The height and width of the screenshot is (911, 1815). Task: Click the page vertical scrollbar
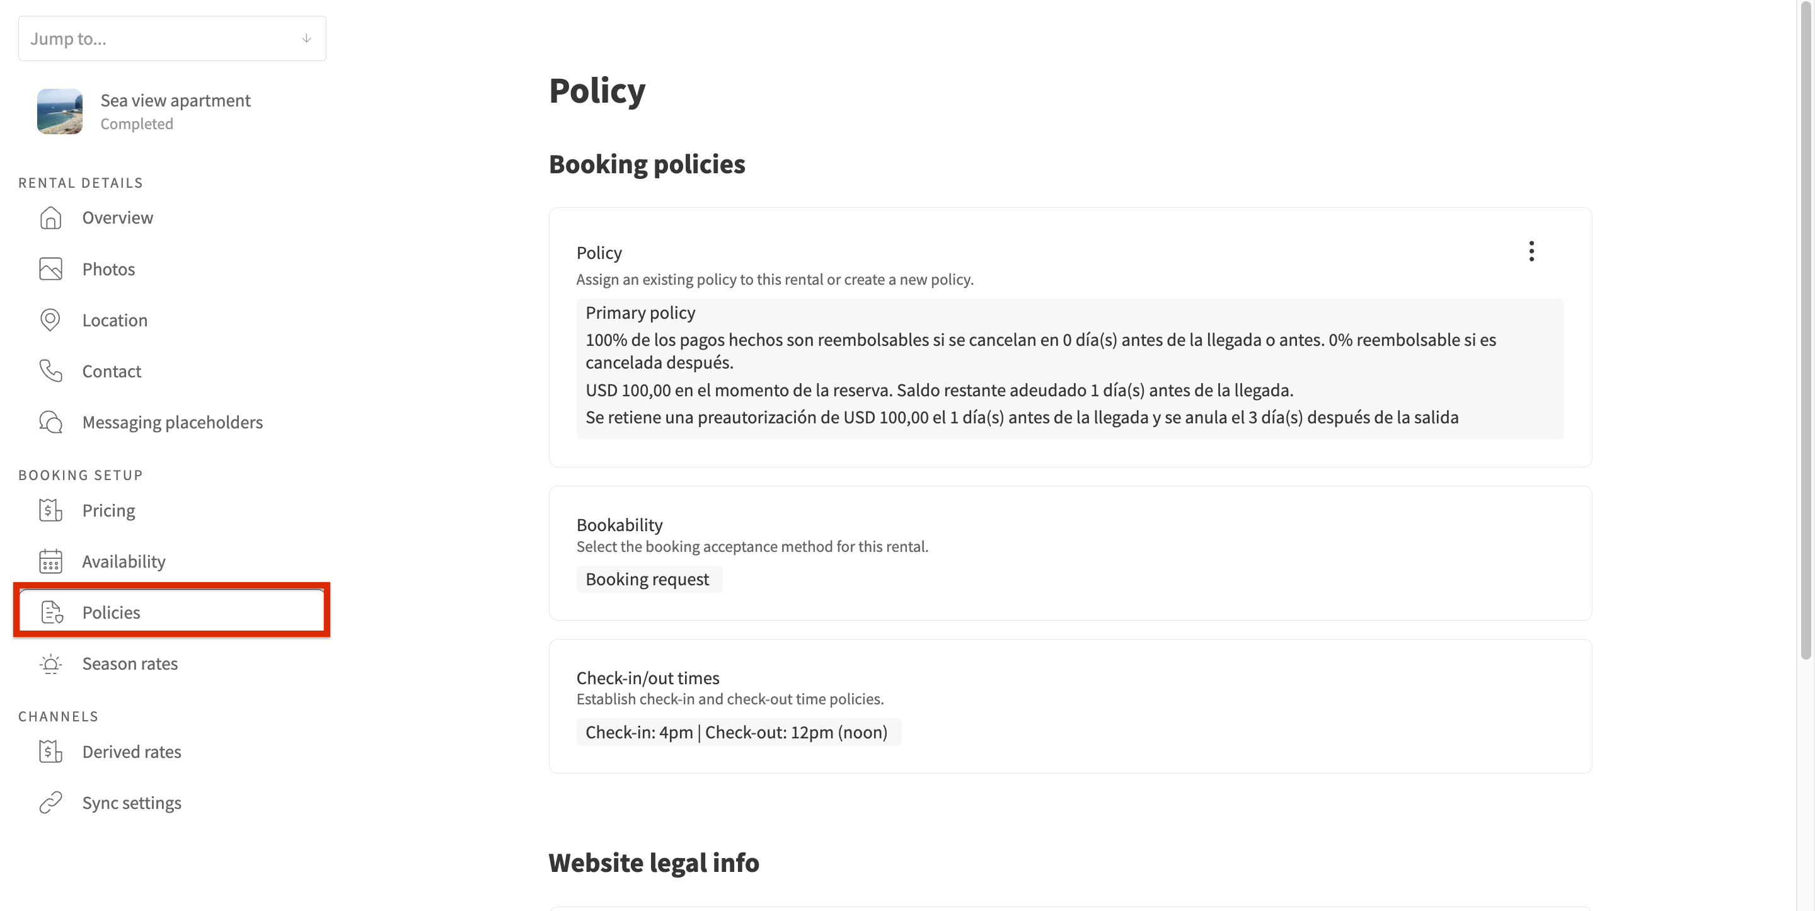(1805, 331)
